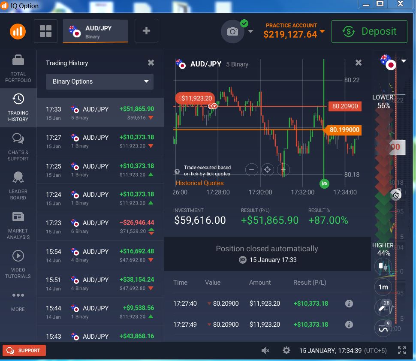Click the IQ Option orange logo
416x361 pixels.
(x=18, y=31)
